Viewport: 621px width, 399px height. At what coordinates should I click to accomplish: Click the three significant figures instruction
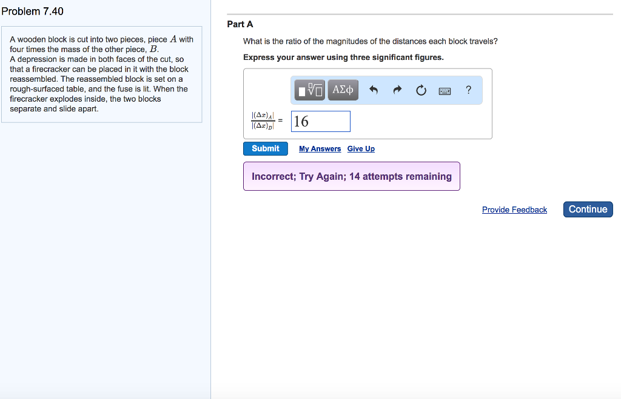[343, 58]
